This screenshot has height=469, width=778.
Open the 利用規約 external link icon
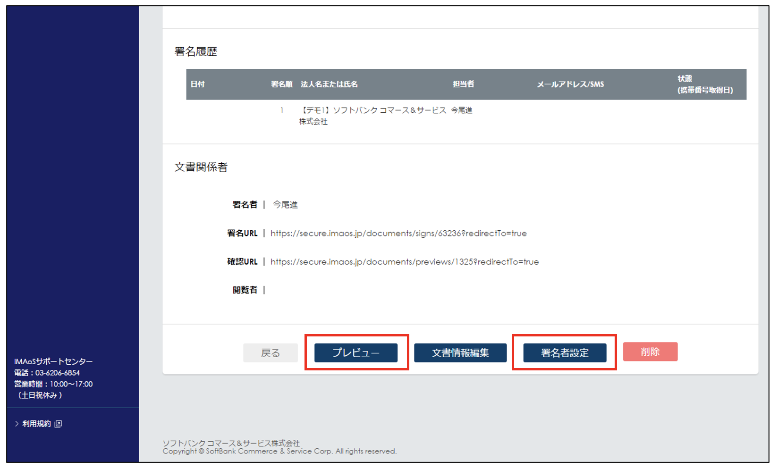click(58, 424)
